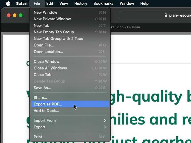191x143 pixels.
Task: Open the Edit menu
Action: [50, 4]
